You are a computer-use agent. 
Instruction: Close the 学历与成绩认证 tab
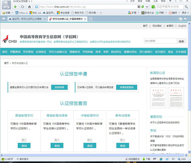pyautogui.click(x=85, y=19)
